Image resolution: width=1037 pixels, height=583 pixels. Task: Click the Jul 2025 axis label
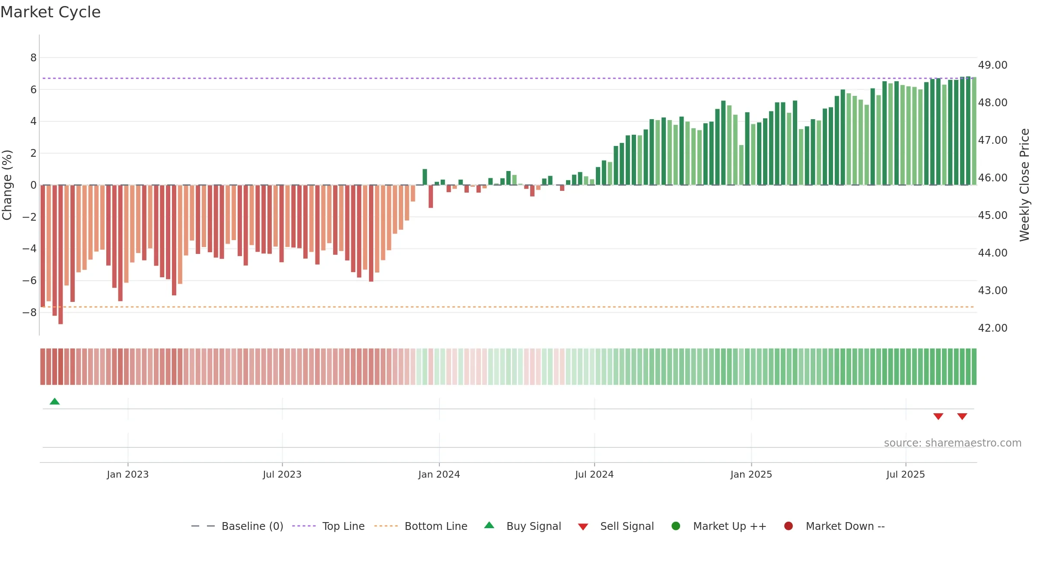click(x=906, y=474)
